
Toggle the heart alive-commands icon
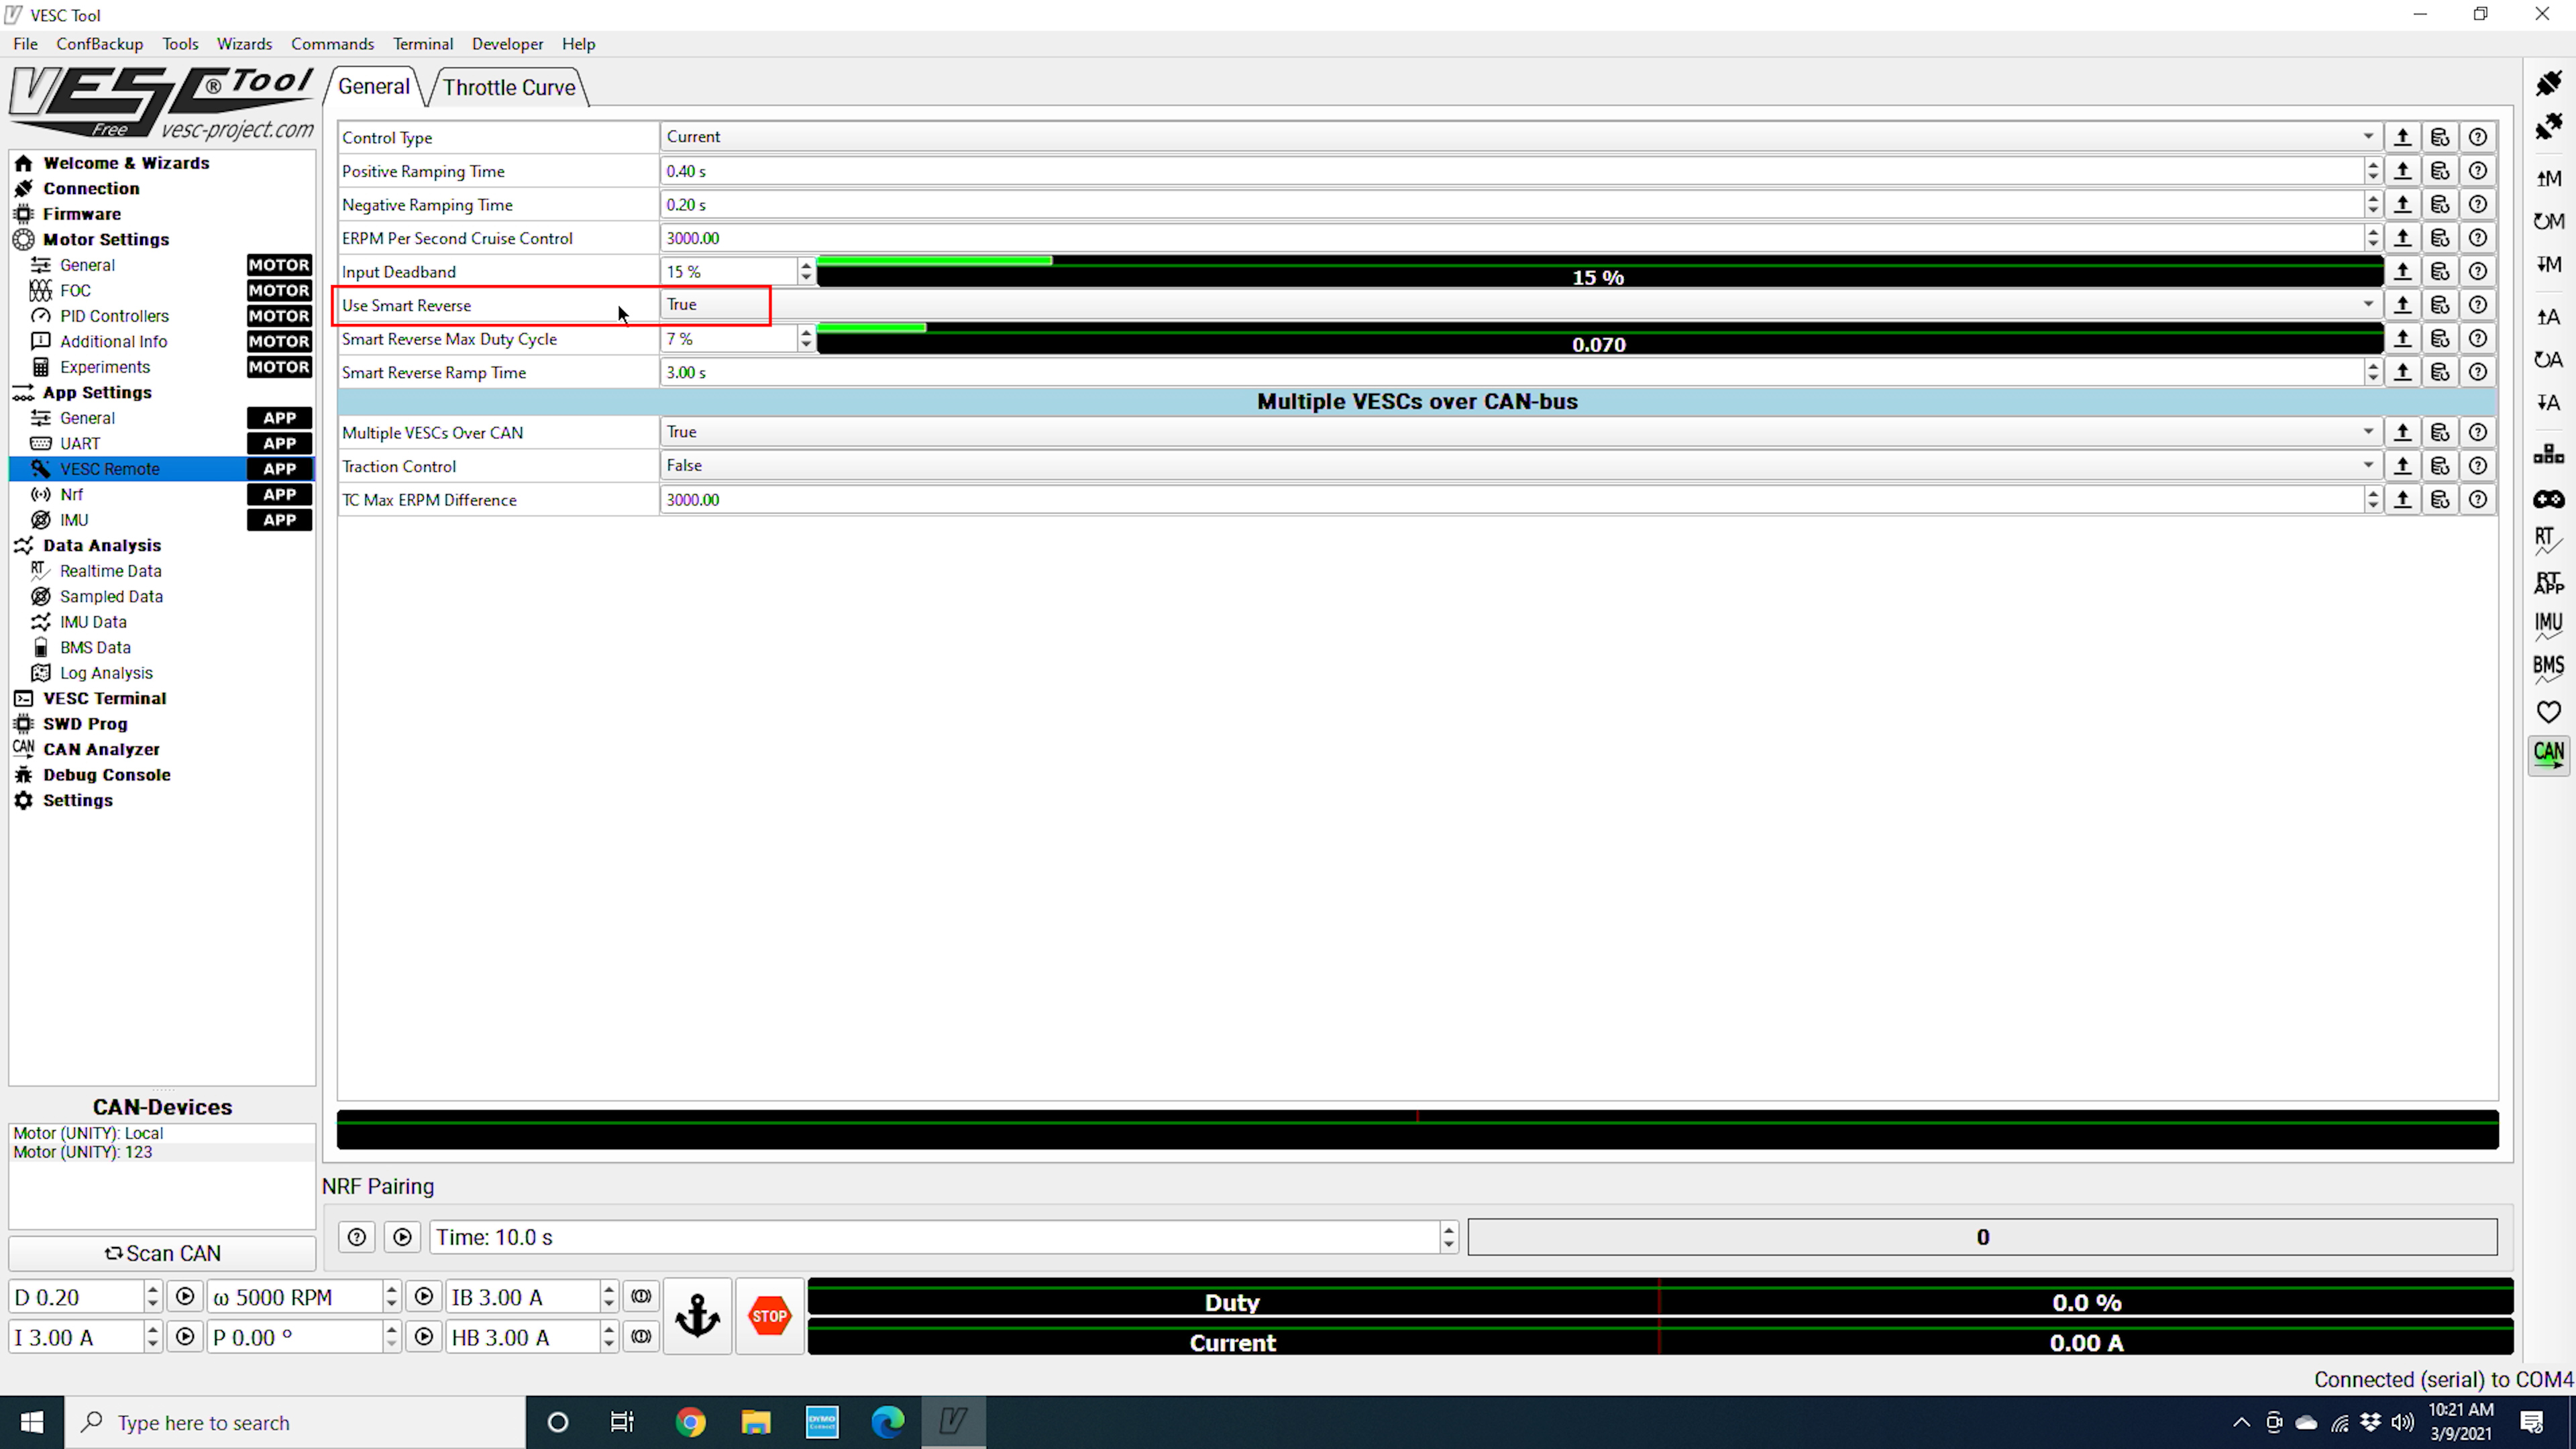point(2548,712)
